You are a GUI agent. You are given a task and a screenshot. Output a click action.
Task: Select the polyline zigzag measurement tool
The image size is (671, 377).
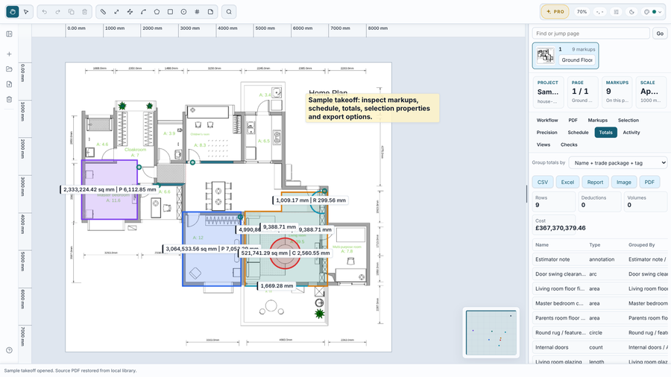tap(130, 12)
